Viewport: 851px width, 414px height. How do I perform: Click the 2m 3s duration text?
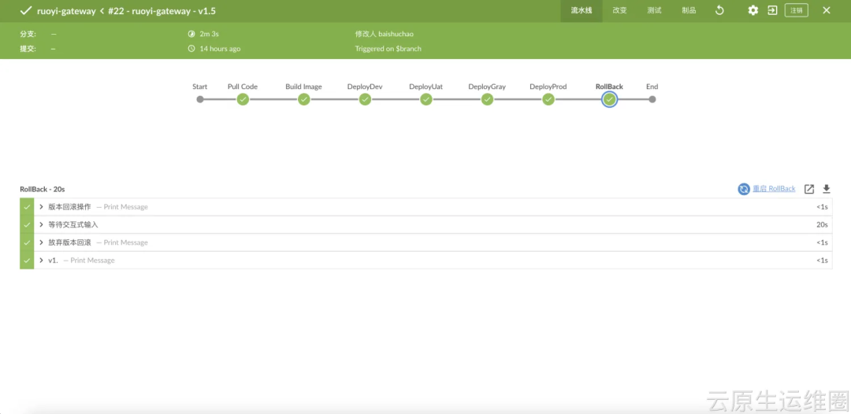pos(209,34)
